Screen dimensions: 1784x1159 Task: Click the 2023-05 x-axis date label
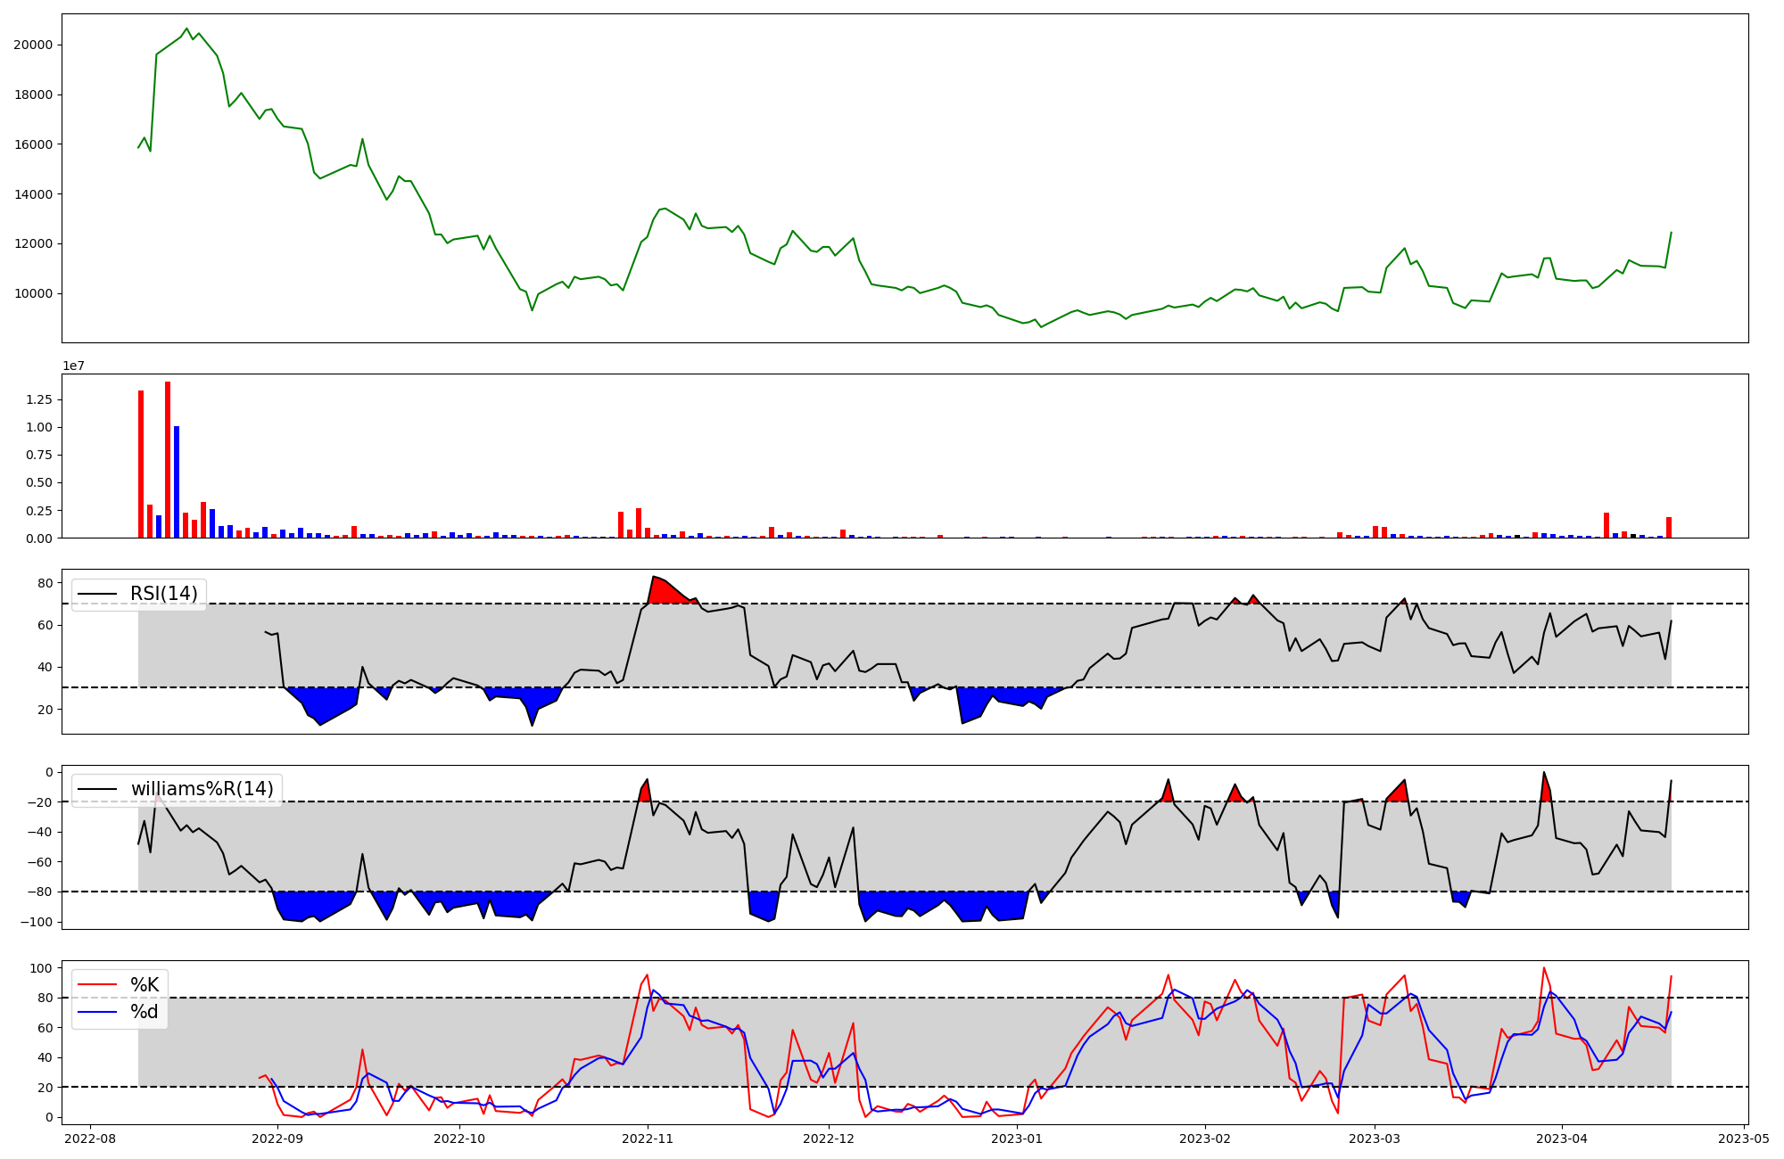(1743, 1138)
